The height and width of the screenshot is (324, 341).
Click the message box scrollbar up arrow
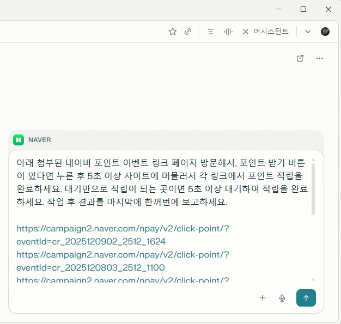[x=313, y=160]
